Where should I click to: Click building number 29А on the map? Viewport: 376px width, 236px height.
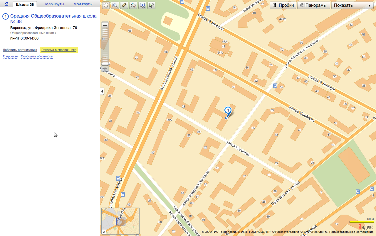[169, 120]
